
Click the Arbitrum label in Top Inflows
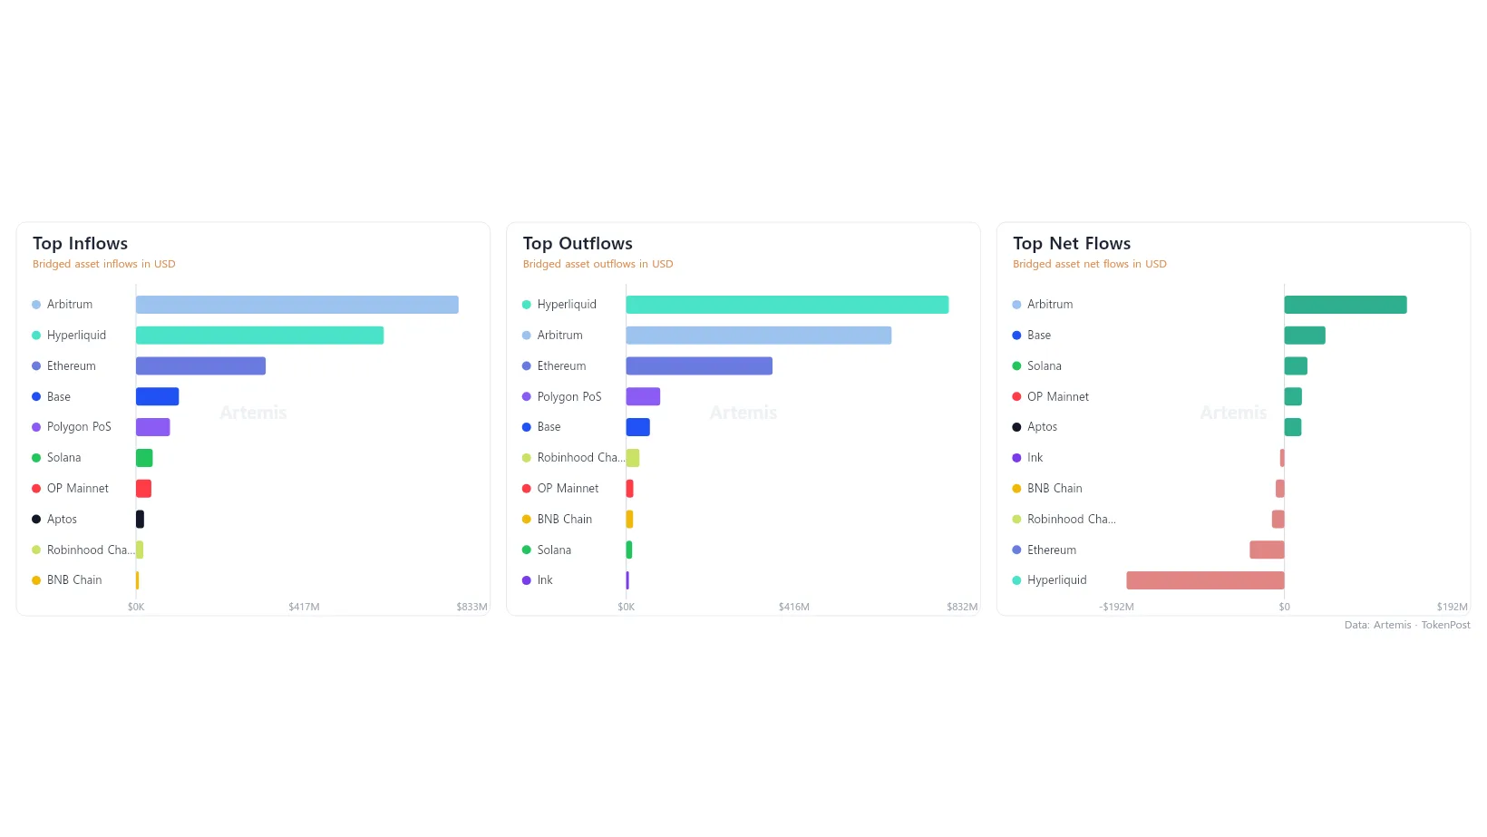(x=70, y=305)
